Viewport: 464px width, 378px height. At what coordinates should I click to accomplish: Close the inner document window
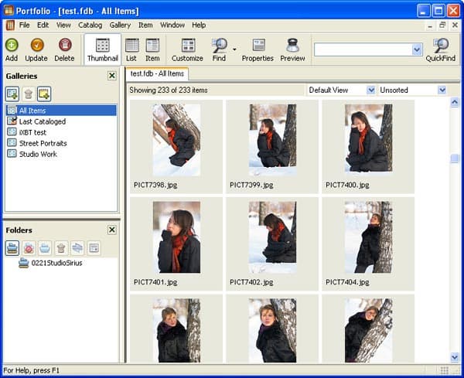[455, 26]
